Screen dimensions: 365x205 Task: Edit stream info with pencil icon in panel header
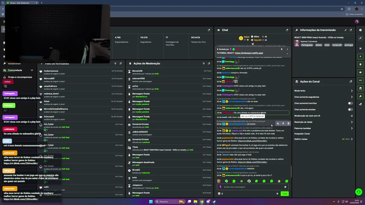point(346,30)
